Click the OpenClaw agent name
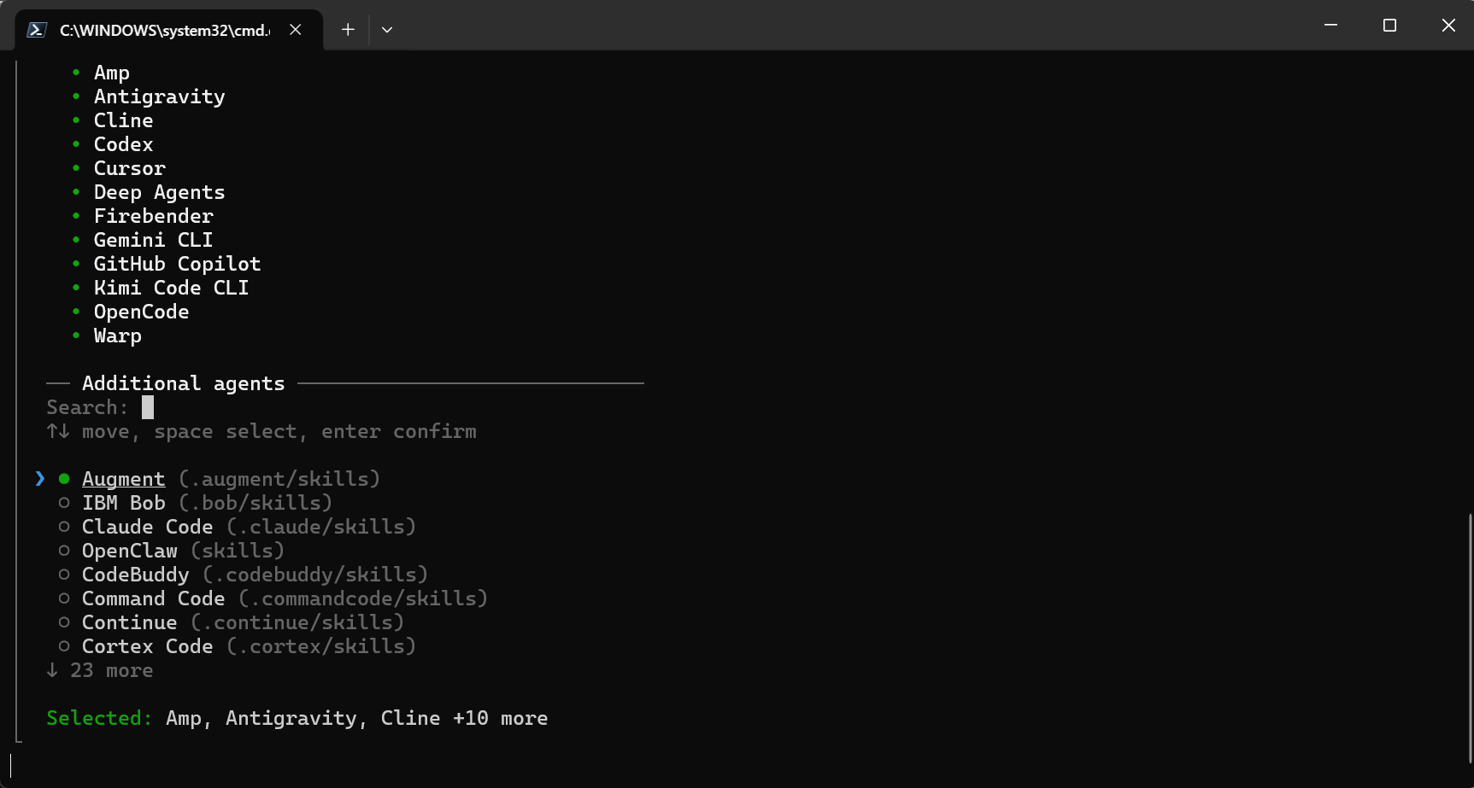This screenshot has width=1474, height=788. (130, 551)
